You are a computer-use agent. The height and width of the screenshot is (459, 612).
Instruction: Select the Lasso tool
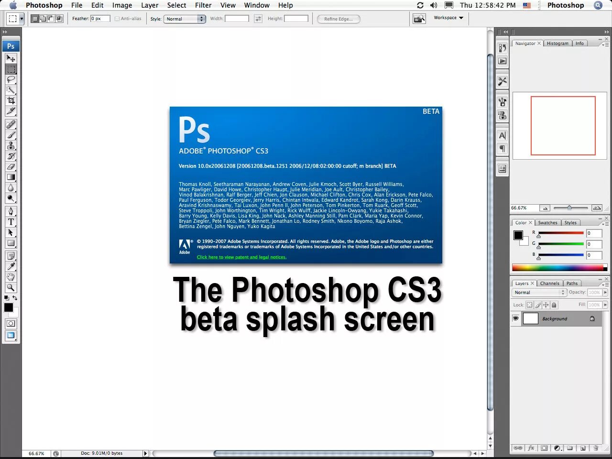[x=11, y=79]
